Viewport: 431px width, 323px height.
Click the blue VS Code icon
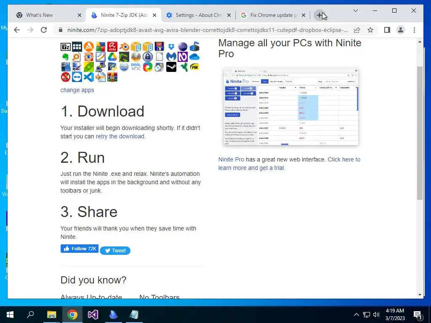click(x=88, y=77)
